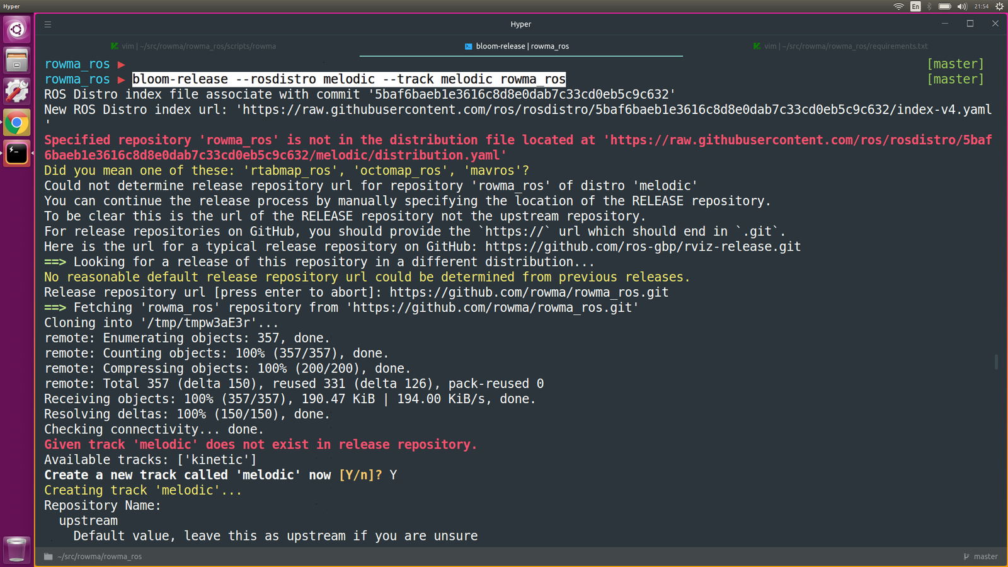This screenshot has width=1008, height=567.
Task: Click the rviz-release.git GitHub URL
Action: (643, 247)
